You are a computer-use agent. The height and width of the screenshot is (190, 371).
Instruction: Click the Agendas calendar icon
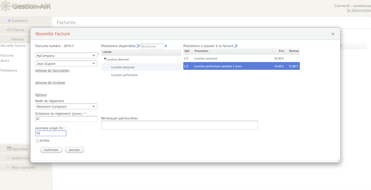click(9, 149)
